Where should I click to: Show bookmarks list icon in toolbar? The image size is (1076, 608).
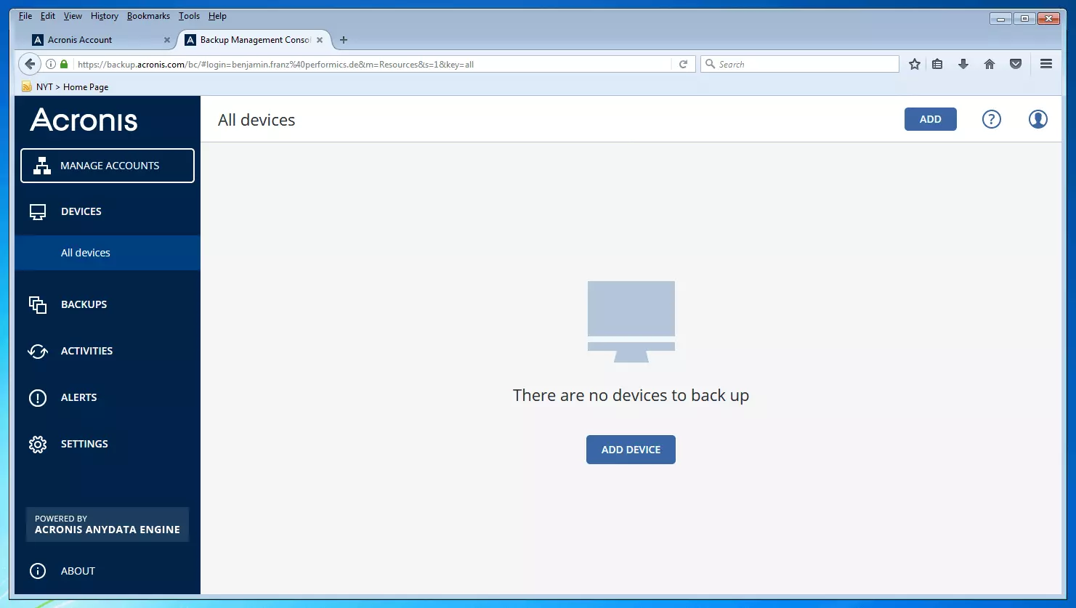point(937,64)
